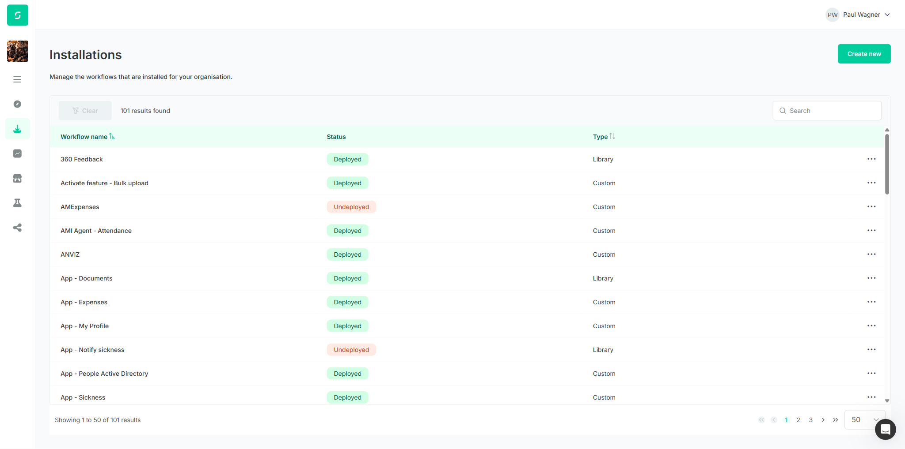Go to previous page arrow
Viewport: 905px width, 449px height.
point(774,420)
